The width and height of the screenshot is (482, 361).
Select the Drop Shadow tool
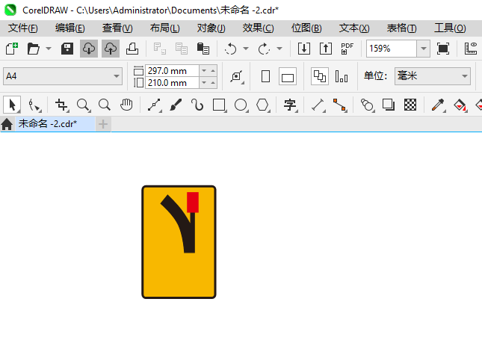coord(389,105)
